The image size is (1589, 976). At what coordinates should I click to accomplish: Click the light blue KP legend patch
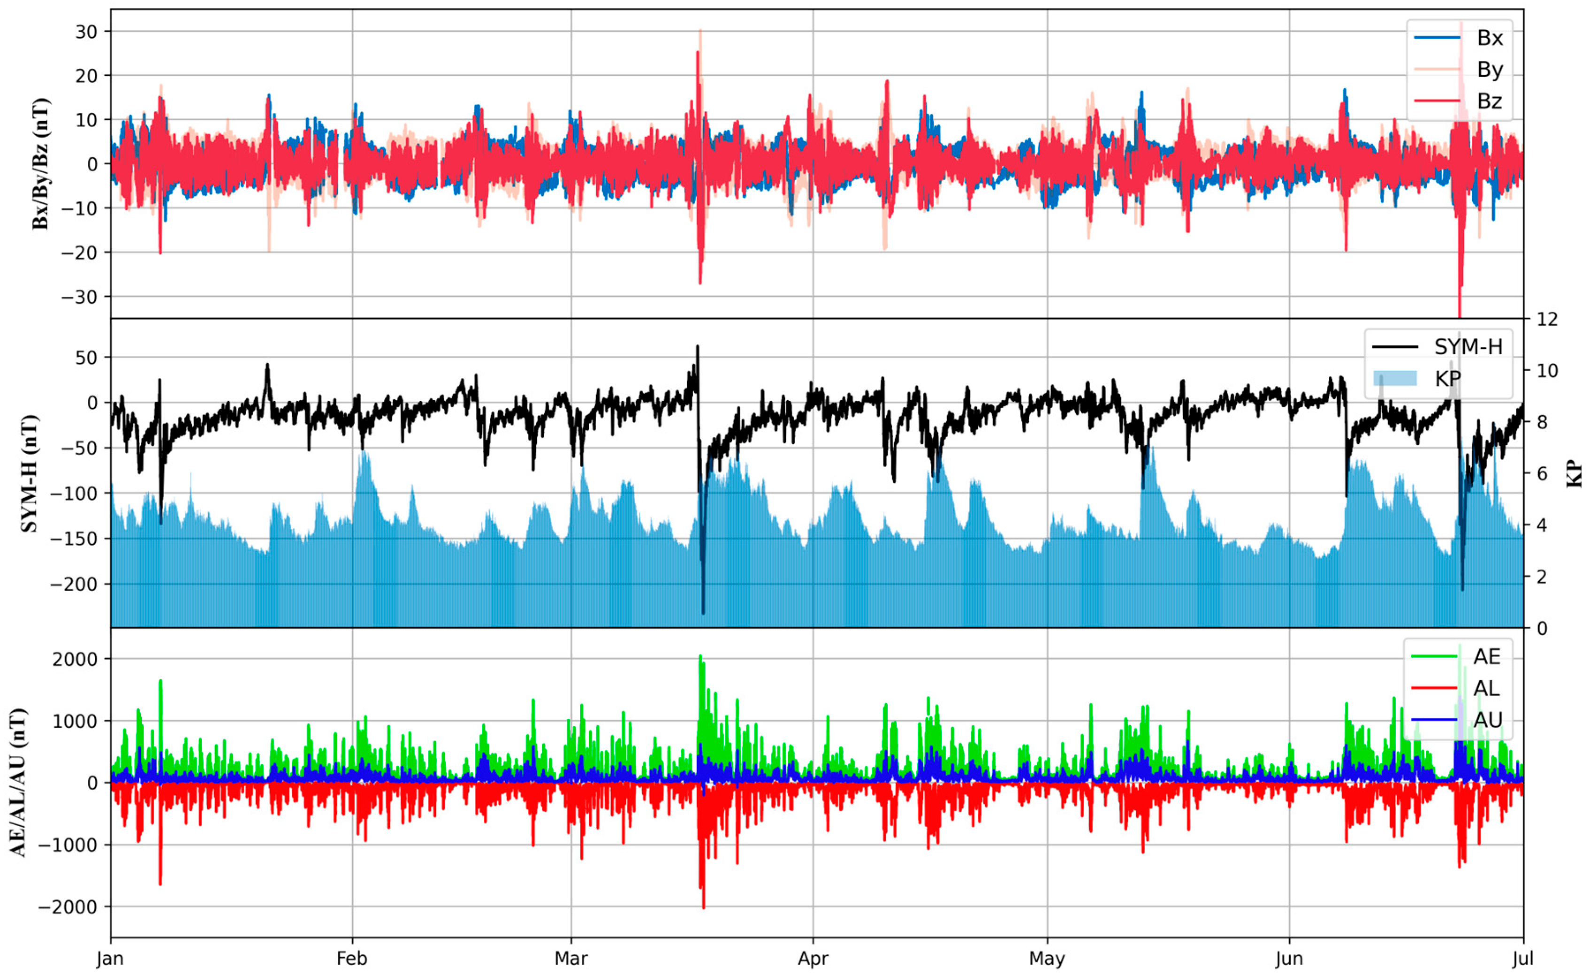[1395, 378]
